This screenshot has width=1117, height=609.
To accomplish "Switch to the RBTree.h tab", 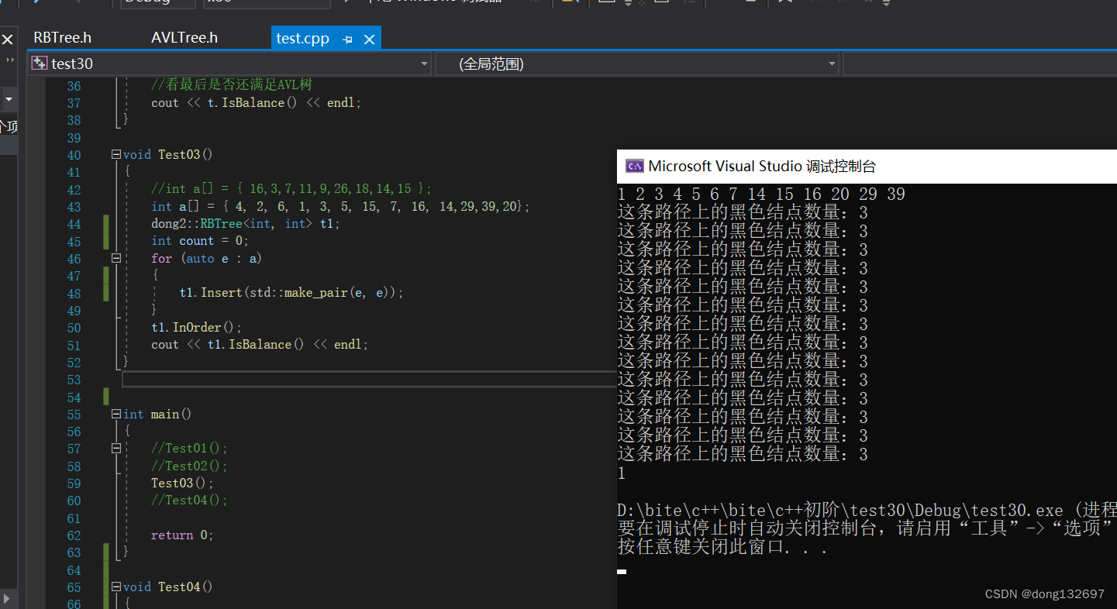I will (x=62, y=38).
